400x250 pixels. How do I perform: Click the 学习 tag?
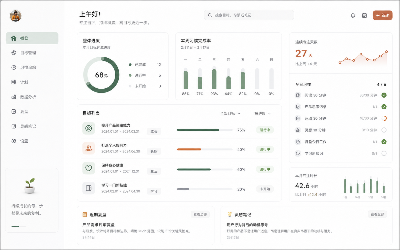tap(154, 191)
